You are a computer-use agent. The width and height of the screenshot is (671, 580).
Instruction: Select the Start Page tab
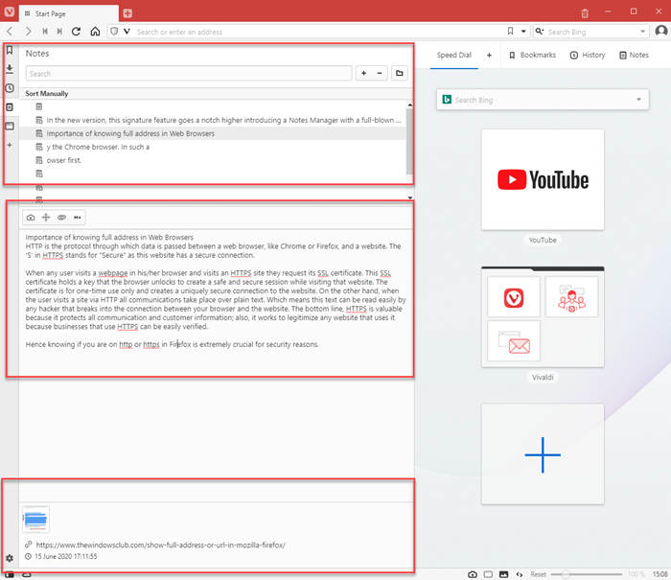[68, 13]
